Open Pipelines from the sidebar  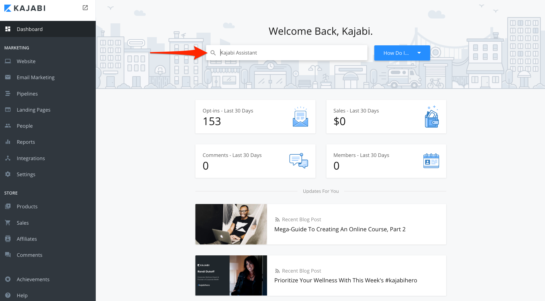point(48,94)
